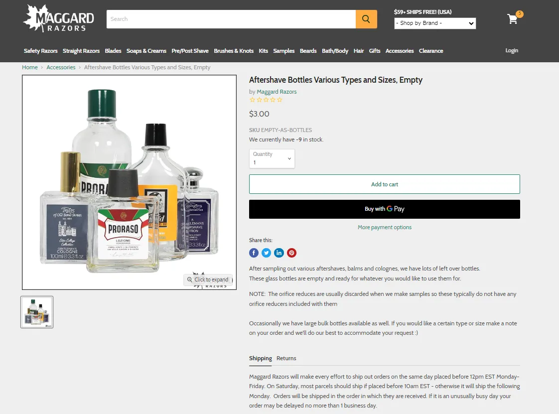
Task: Click the Maggard Razors logo
Action: pyautogui.click(x=58, y=19)
